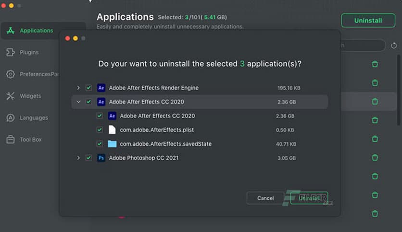402x232 pixels.
Task: Click the 0.50 KB size value
Action: click(285, 130)
